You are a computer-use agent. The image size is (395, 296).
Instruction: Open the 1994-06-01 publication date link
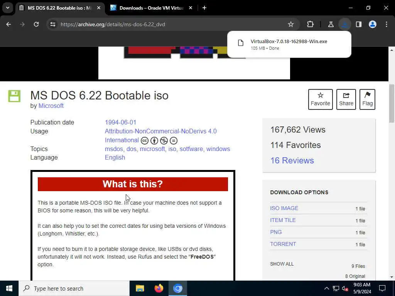coord(120,122)
